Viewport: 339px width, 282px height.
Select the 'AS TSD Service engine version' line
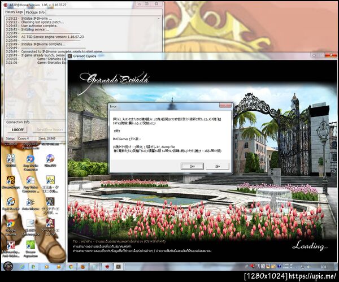[53, 37]
